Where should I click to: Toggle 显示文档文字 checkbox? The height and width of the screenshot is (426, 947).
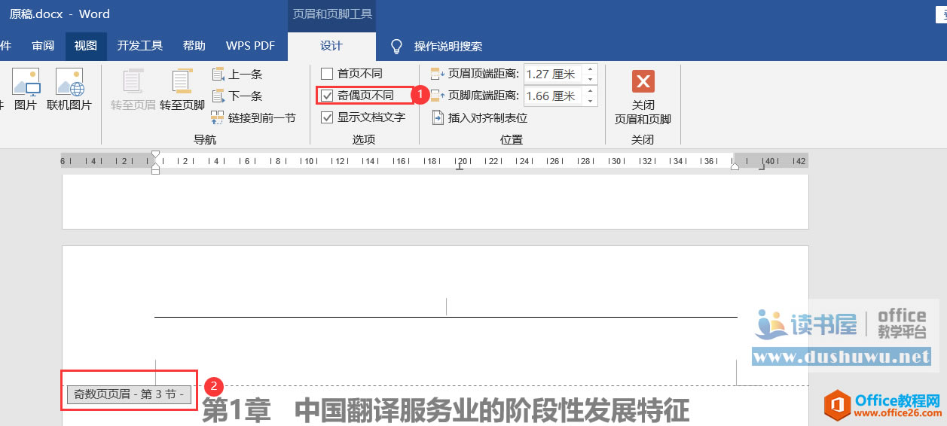[327, 117]
